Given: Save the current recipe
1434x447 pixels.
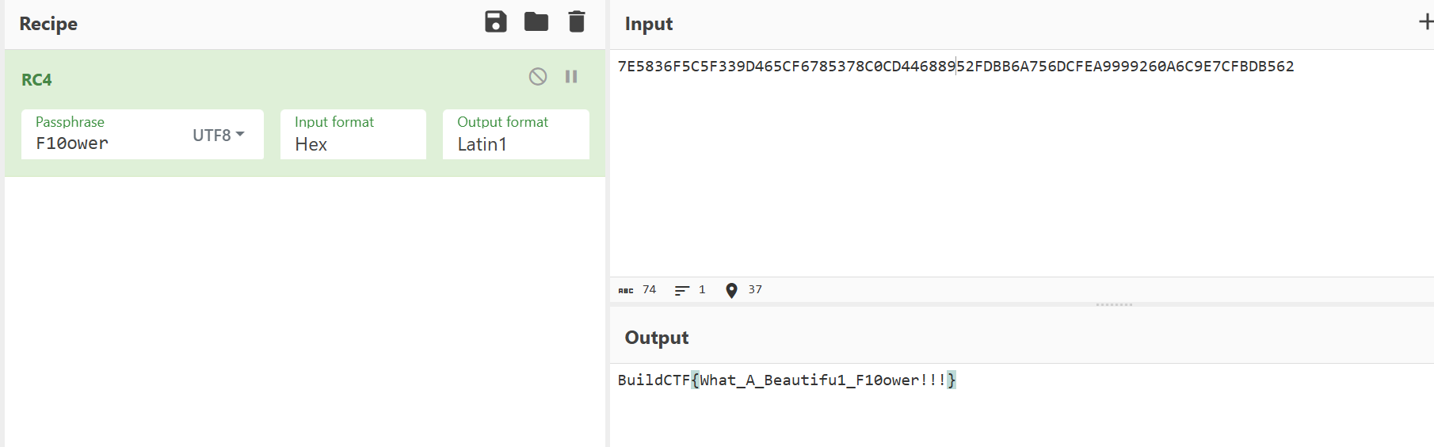Looking at the screenshot, I should point(496,22).
